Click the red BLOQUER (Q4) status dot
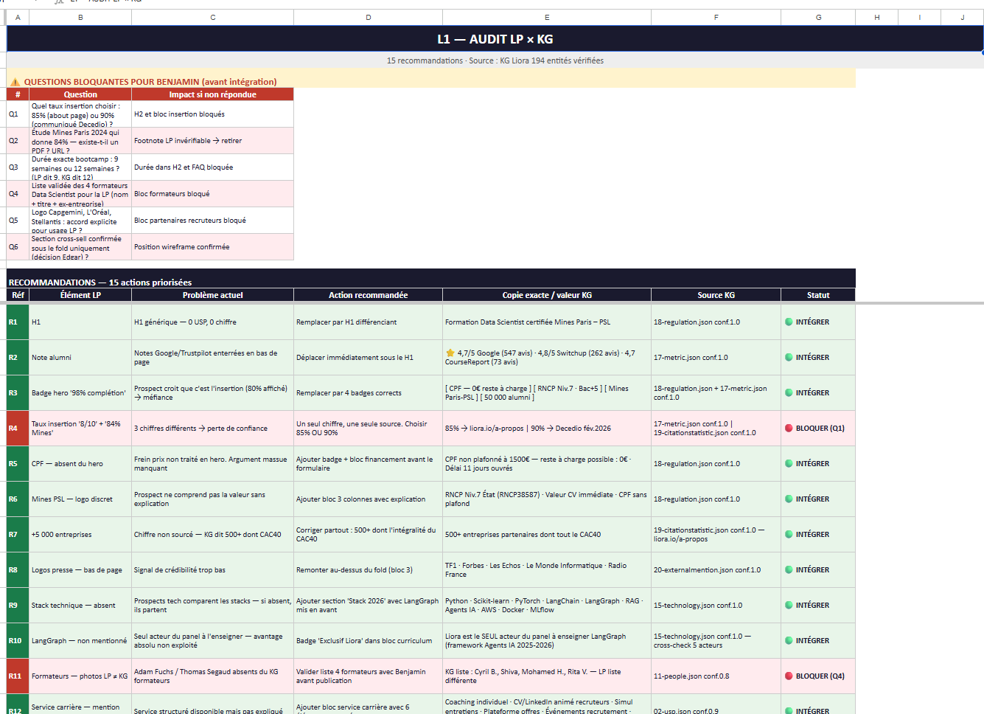 [x=789, y=676]
